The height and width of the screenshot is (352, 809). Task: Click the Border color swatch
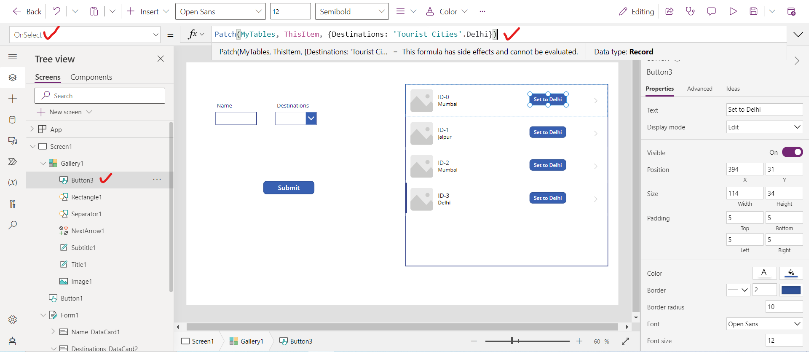click(x=790, y=290)
